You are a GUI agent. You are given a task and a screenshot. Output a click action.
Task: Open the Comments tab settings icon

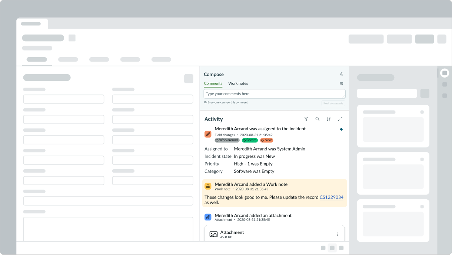click(342, 84)
